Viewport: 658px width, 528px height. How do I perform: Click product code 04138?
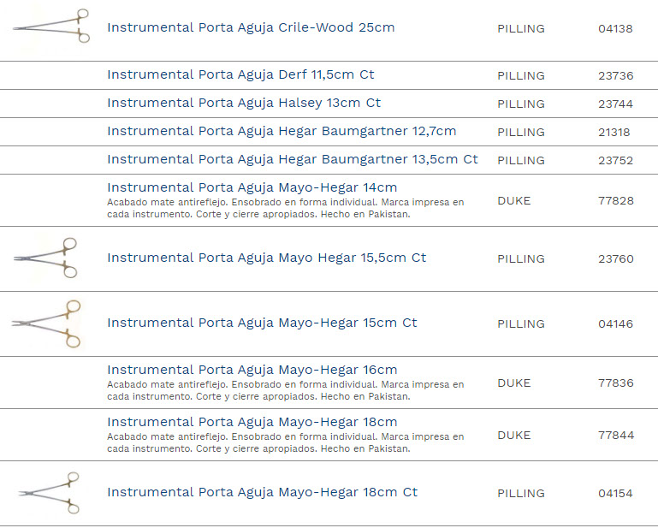[x=615, y=28]
